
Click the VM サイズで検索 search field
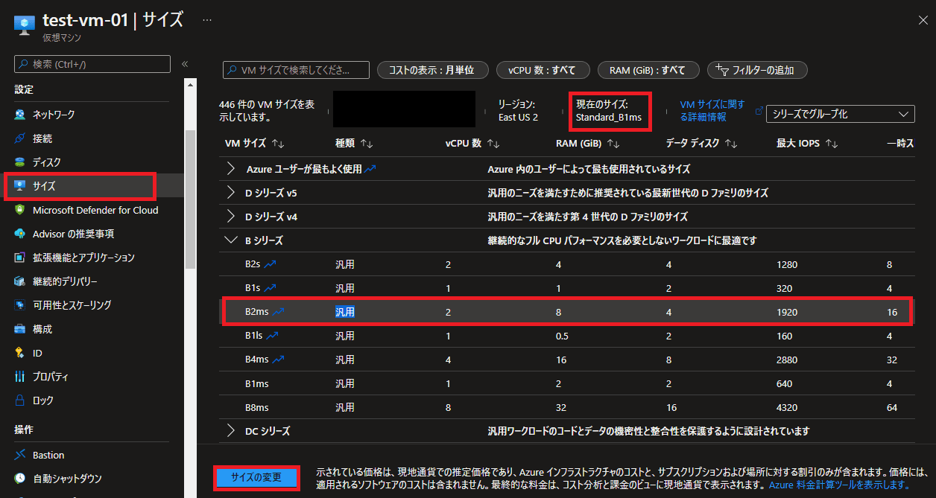click(297, 70)
